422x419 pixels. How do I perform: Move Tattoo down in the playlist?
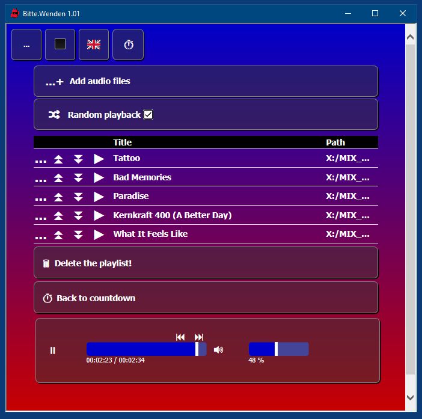click(78, 159)
